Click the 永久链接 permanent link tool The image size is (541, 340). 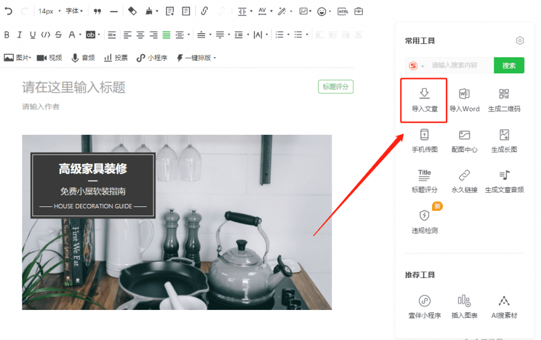[465, 181]
